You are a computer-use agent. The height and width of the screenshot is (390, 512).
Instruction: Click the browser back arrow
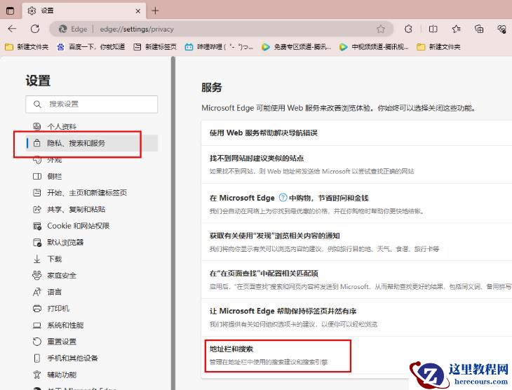[12, 29]
